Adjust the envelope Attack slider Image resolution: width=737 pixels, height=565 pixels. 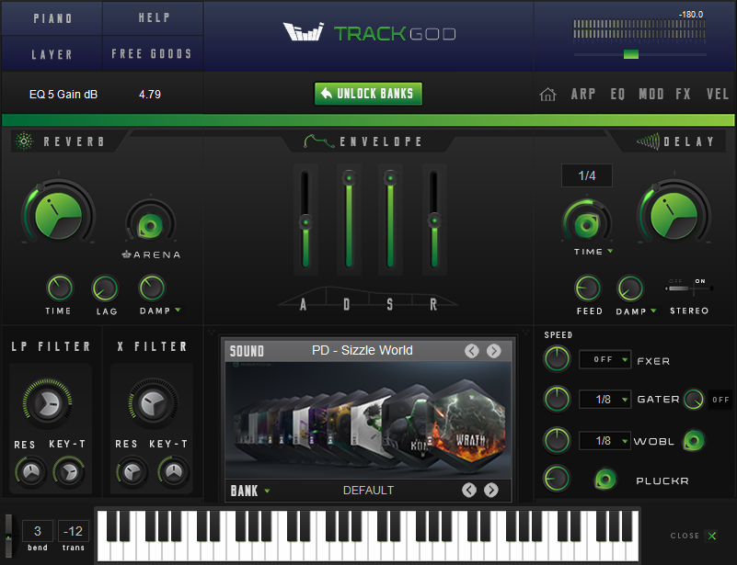(305, 221)
